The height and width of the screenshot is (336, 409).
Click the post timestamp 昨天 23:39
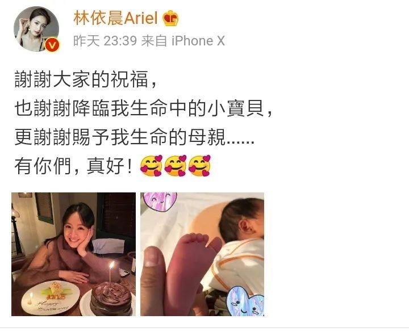105,41
